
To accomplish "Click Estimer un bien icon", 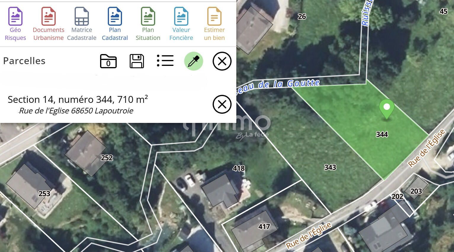I will [x=214, y=17].
